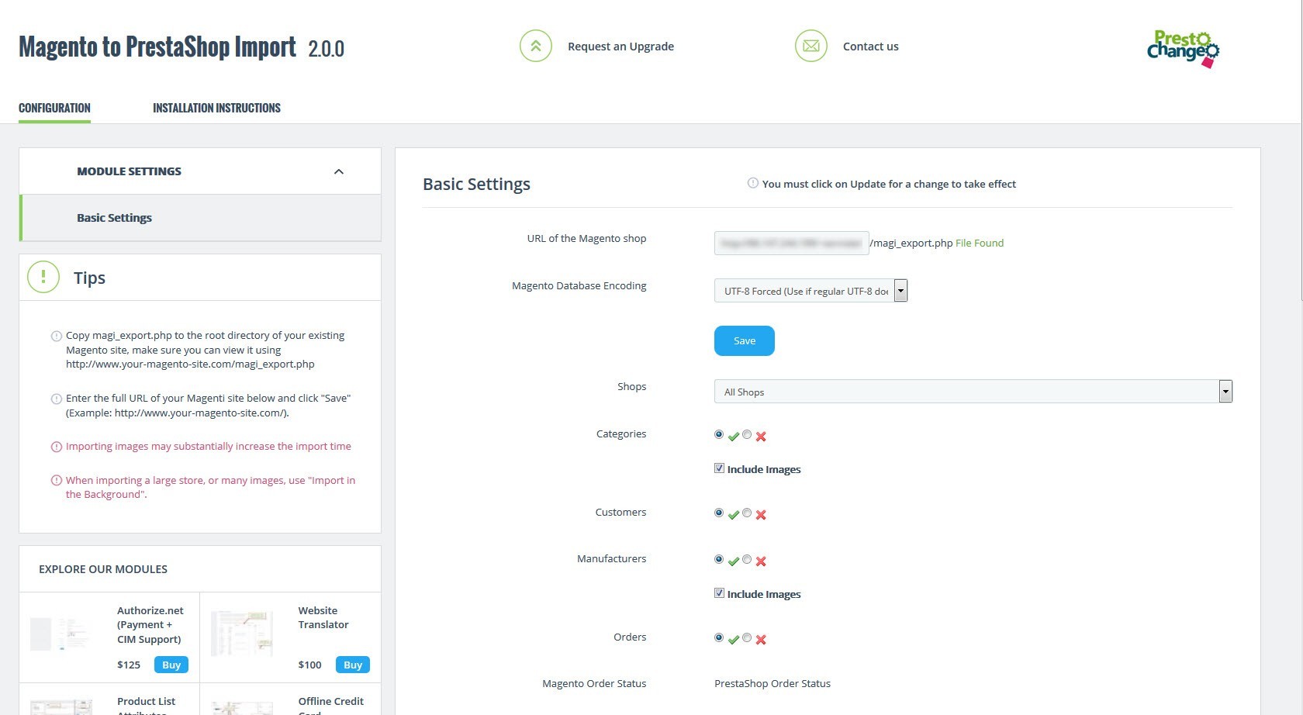Click the Contact us link
The width and height of the screenshot is (1303, 715).
point(871,47)
